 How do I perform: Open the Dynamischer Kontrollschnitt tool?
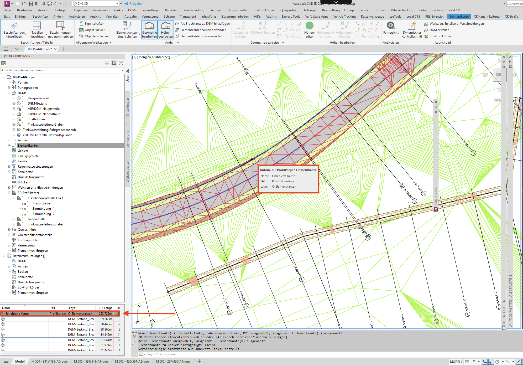pyautogui.click(x=412, y=30)
